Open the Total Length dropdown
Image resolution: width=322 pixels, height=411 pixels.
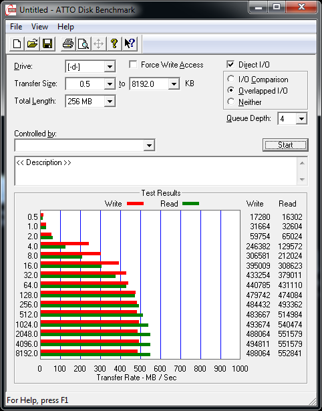(x=110, y=101)
